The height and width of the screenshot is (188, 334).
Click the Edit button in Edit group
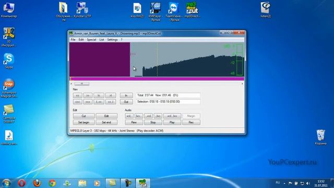click(106, 116)
